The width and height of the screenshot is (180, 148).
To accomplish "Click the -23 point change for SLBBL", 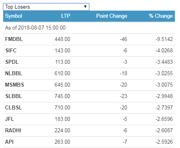I will tap(123, 96).
